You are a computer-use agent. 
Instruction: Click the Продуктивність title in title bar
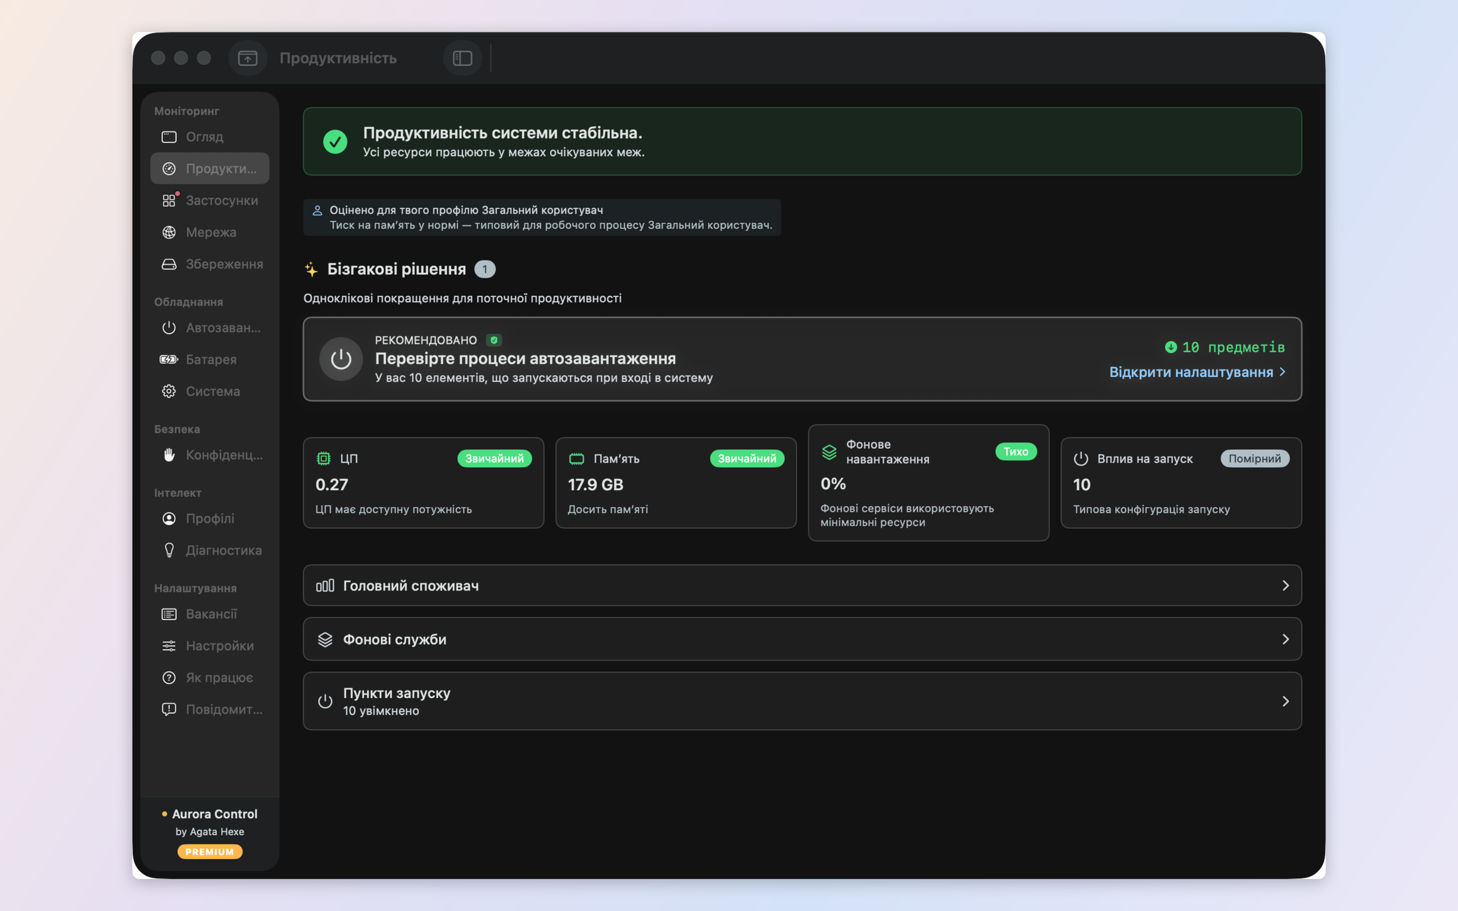(338, 59)
